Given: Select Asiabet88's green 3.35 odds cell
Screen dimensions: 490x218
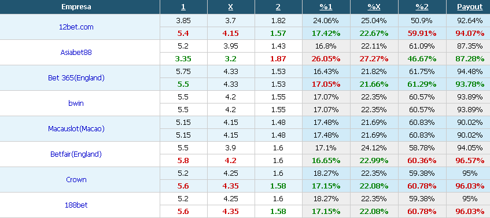Looking at the screenshot, I should pos(183,59).
